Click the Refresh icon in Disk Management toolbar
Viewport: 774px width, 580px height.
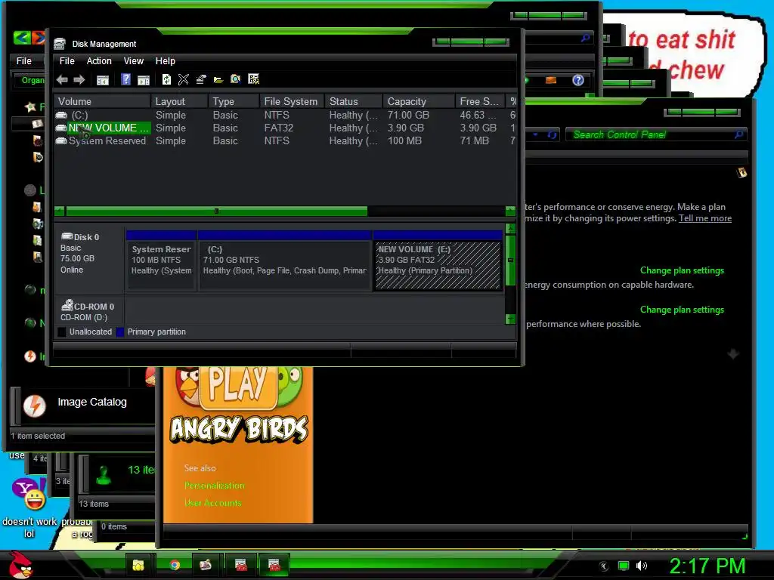(166, 79)
